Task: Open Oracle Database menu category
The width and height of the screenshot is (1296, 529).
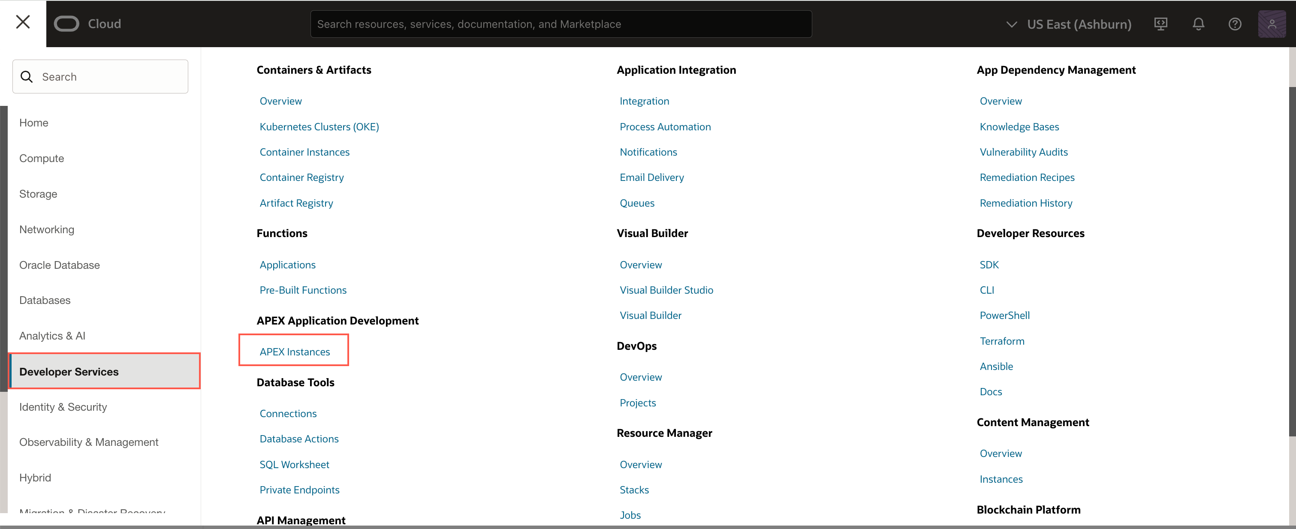Action: click(59, 264)
